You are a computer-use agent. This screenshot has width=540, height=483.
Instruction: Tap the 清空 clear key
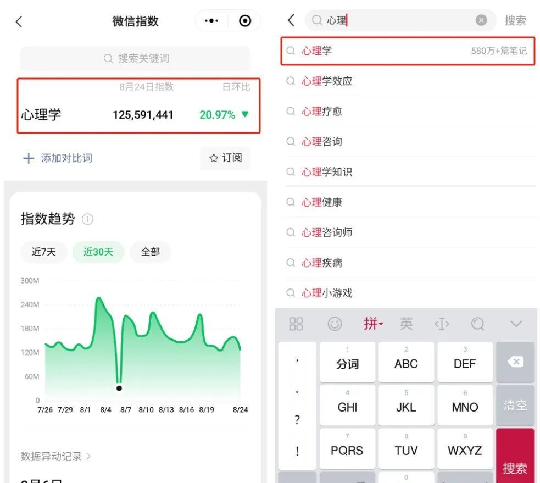point(515,405)
